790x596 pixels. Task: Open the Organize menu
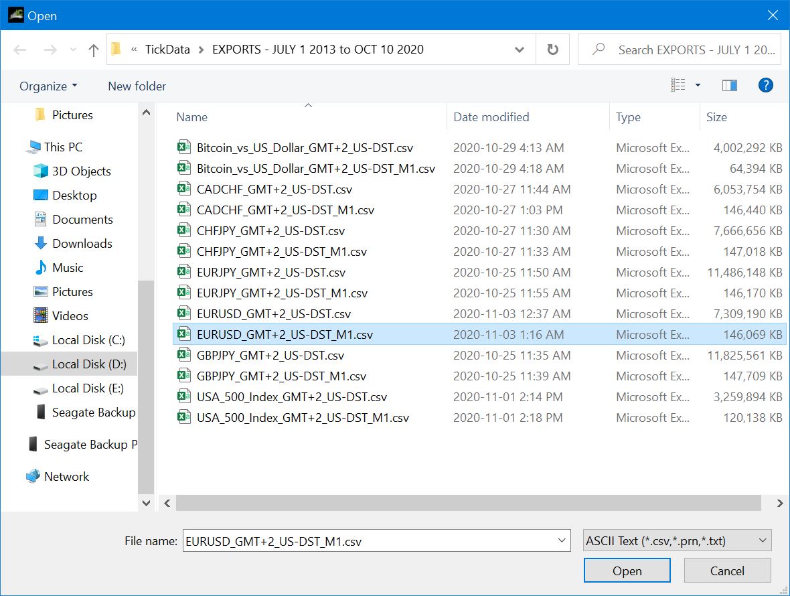48,86
